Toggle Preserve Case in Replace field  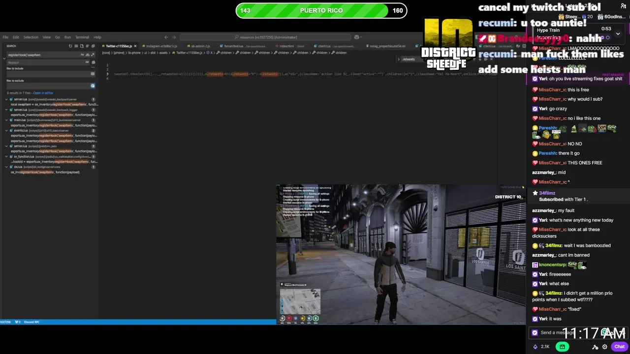(87, 62)
